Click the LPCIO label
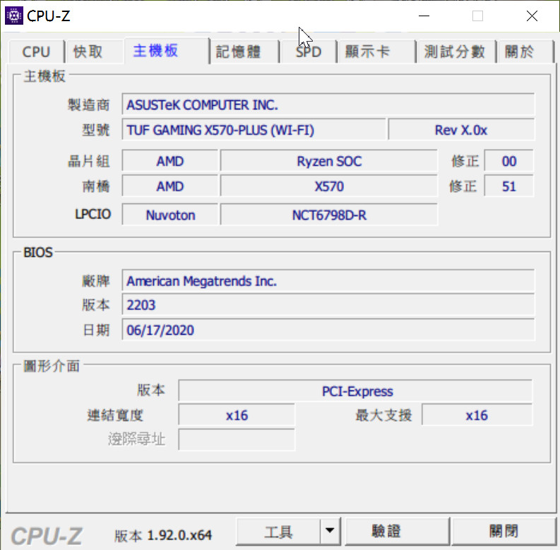The width and height of the screenshot is (560, 550). pos(93,215)
